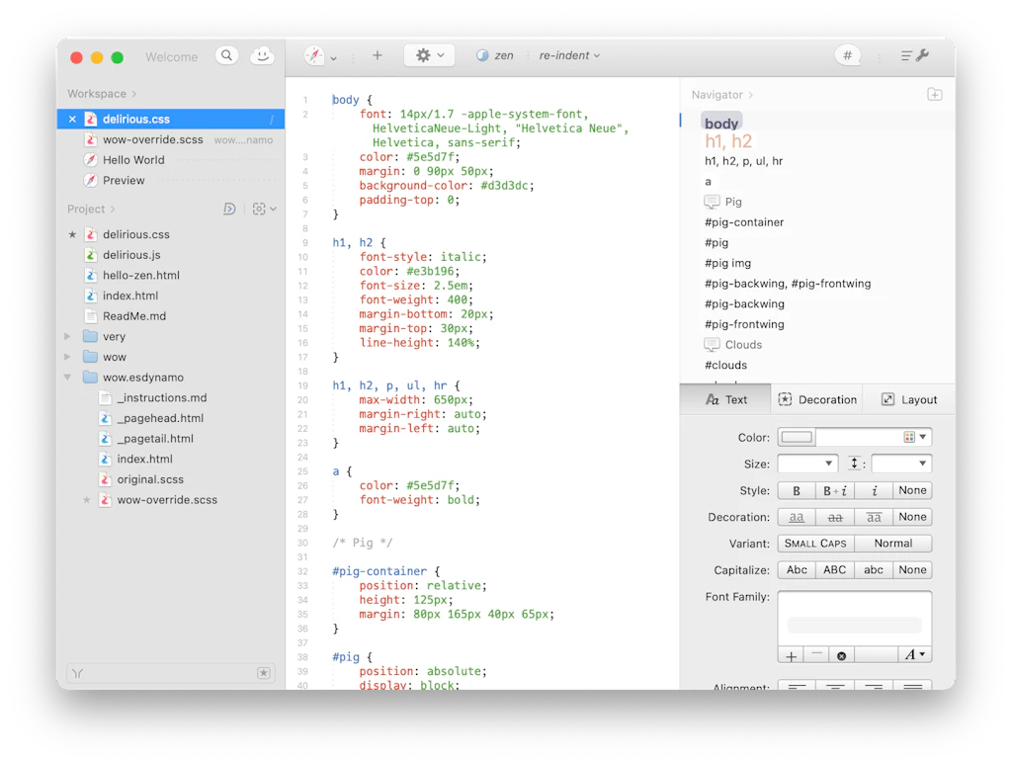Set Variant to Normal
Viewport: 1012px width, 765px height.
pos(893,544)
